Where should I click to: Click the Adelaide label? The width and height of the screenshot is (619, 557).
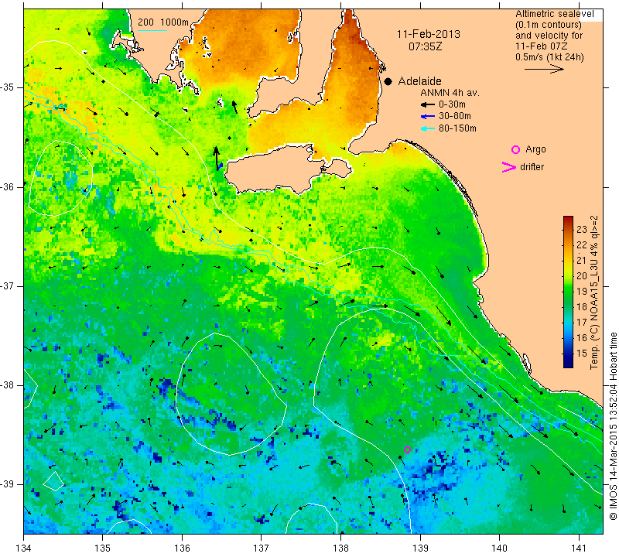point(419,81)
